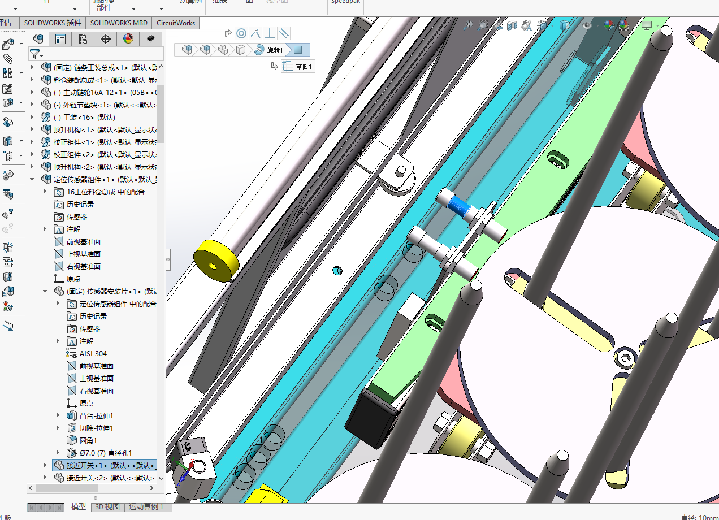The width and height of the screenshot is (719, 520).
Task: Click the panel collapse handle beside tree
Action: (167, 259)
